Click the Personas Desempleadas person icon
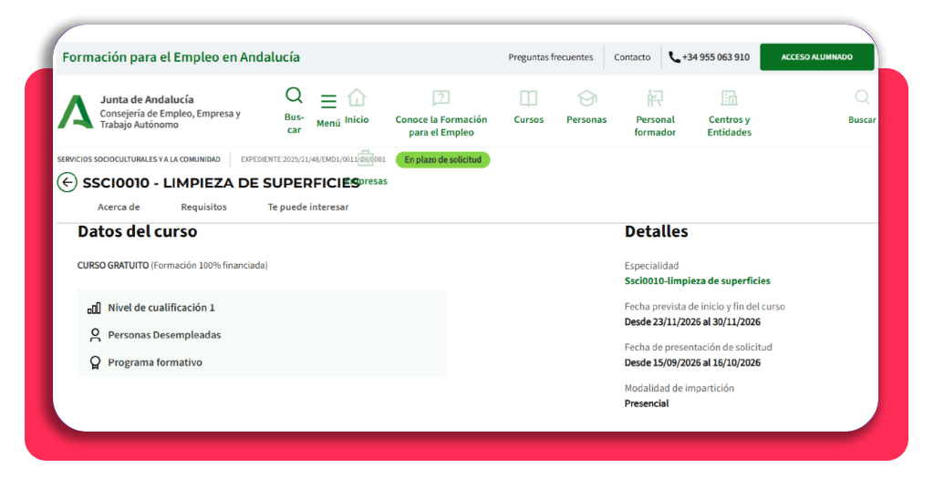Screen dimensions: 934x488 (x=95, y=335)
